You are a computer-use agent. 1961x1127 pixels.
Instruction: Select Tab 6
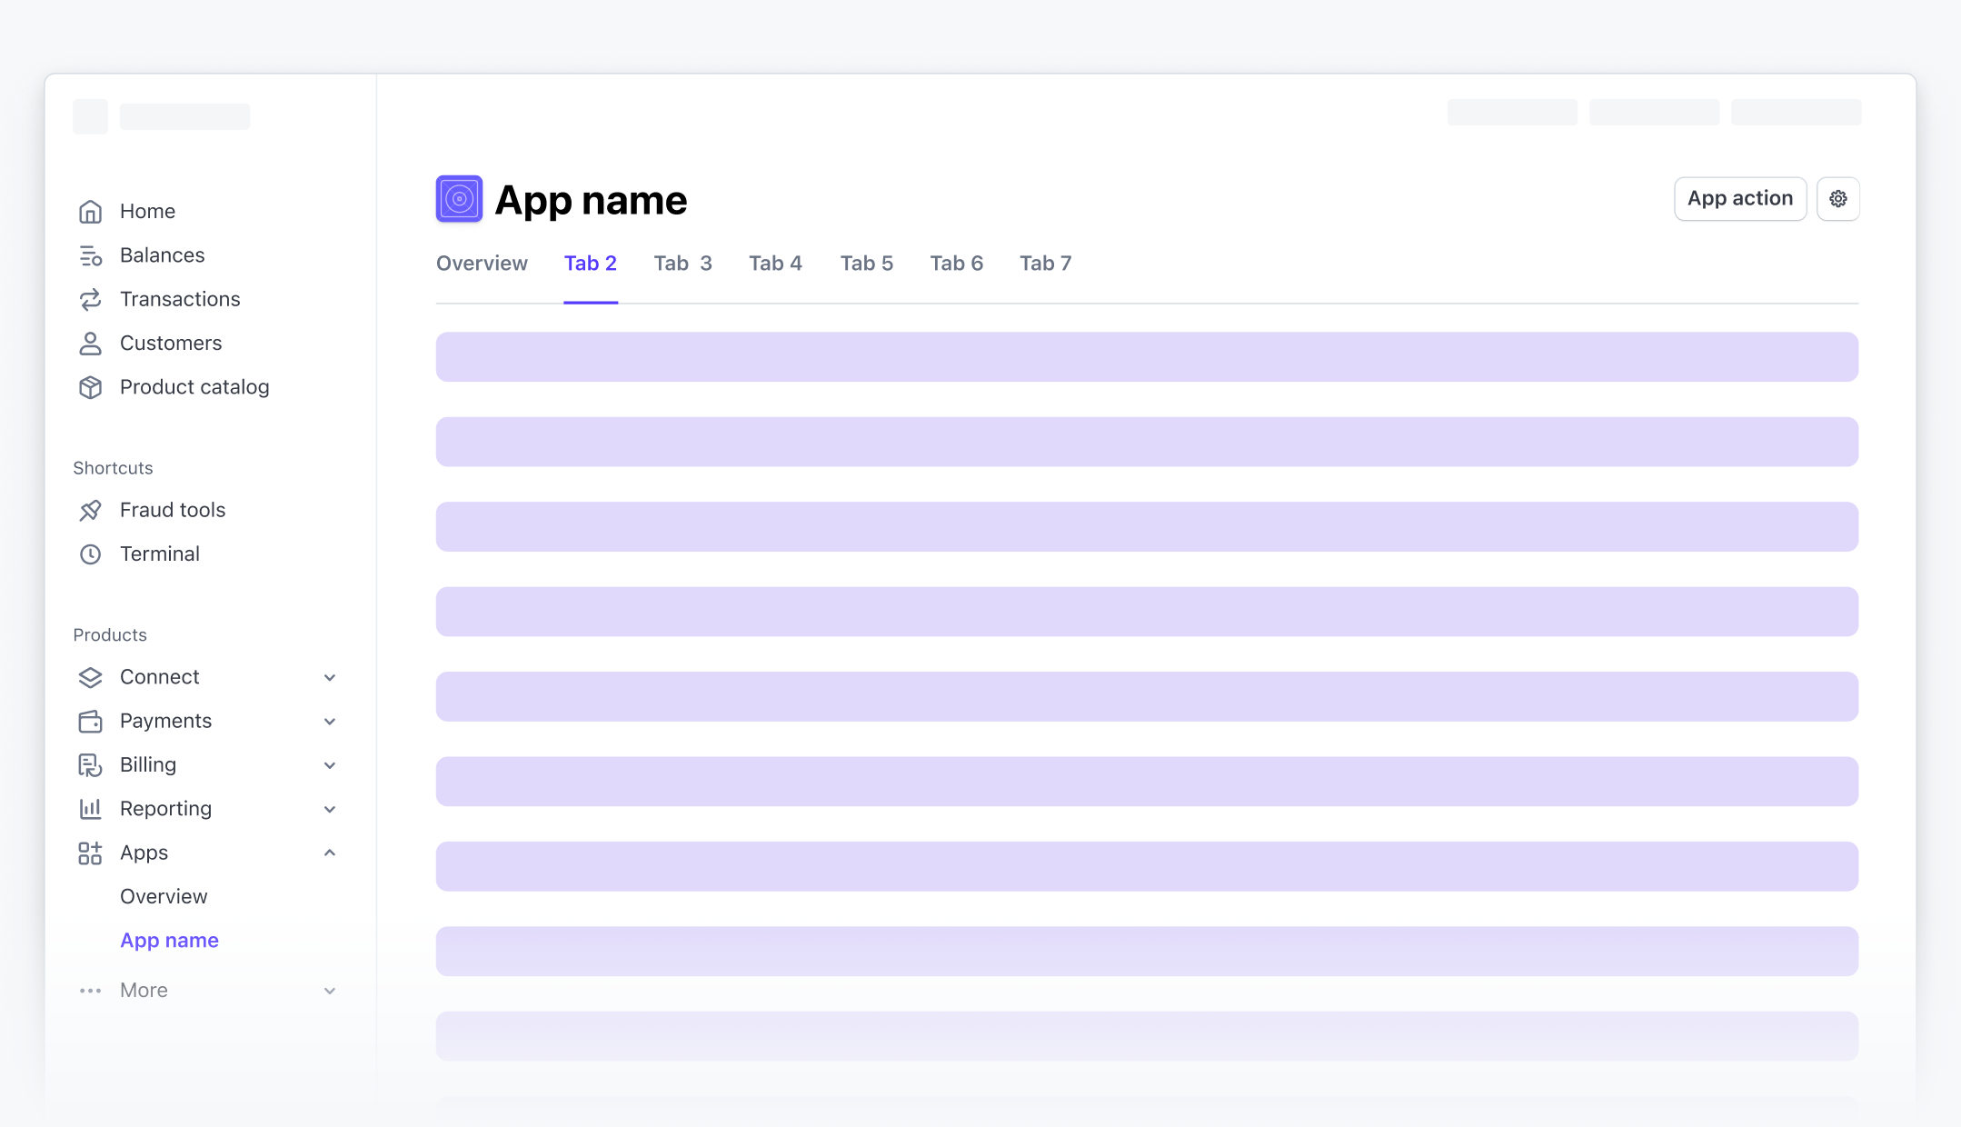click(x=956, y=263)
